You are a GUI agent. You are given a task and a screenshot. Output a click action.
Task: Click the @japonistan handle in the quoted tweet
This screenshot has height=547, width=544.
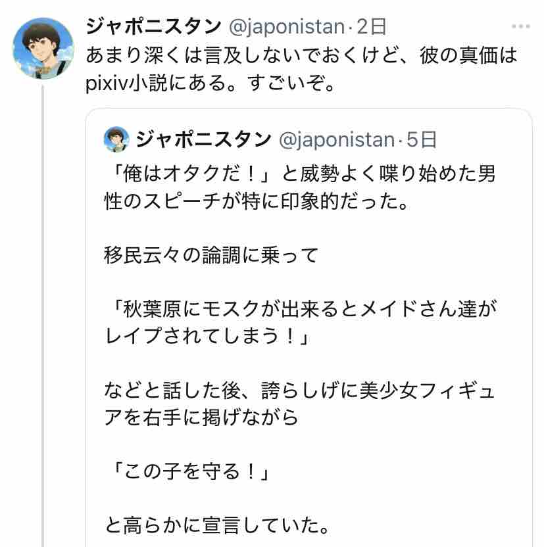click(337, 139)
